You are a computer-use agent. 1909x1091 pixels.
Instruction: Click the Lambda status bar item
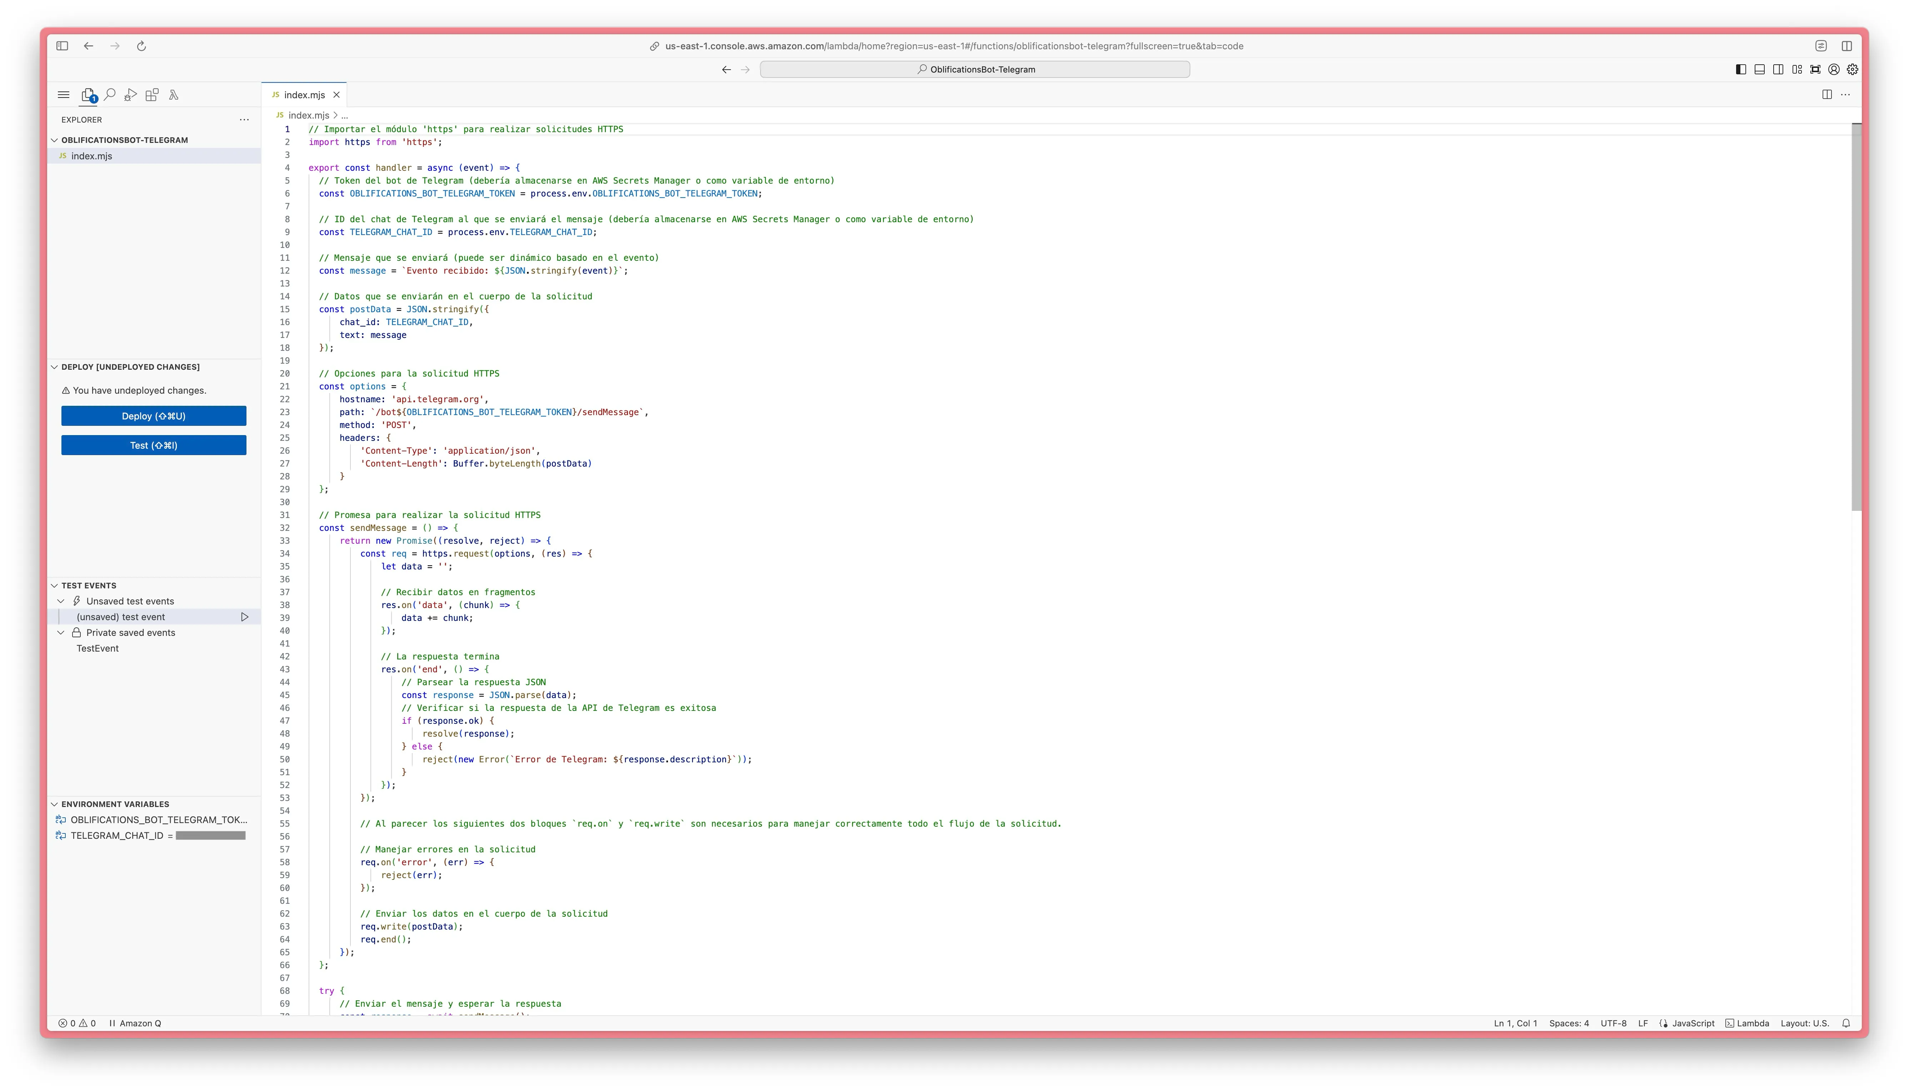coord(1747,1023)
